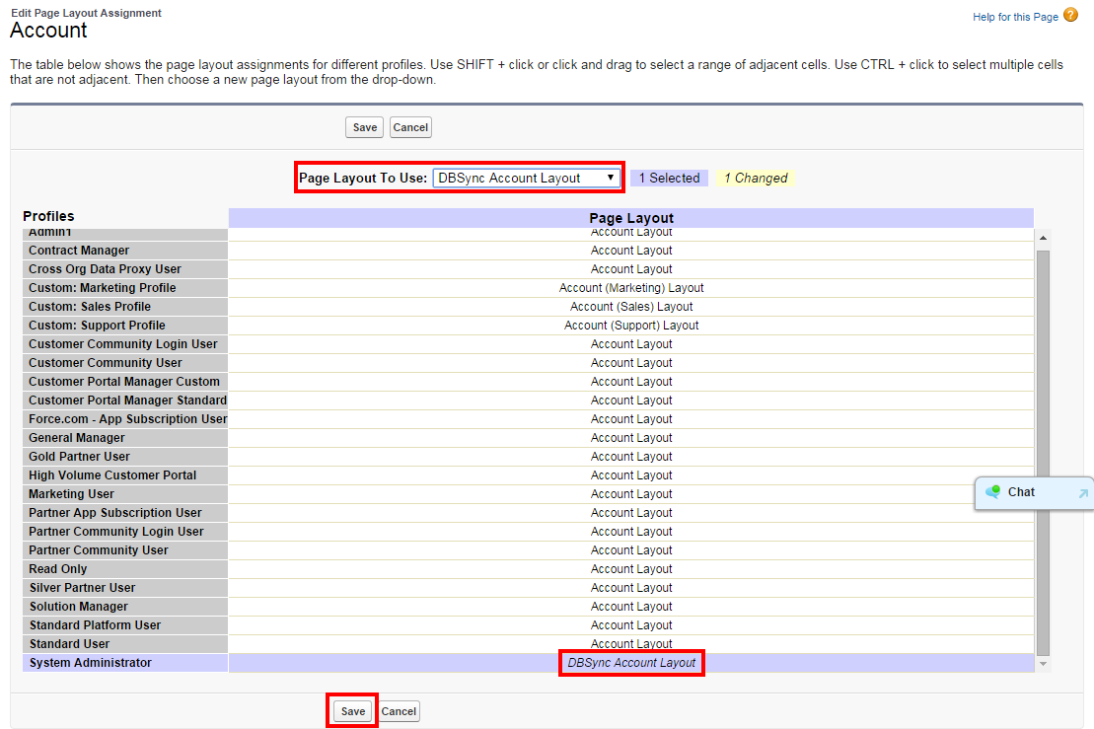
Task: Click the top Cancel button
Action: tap(410, 127)
